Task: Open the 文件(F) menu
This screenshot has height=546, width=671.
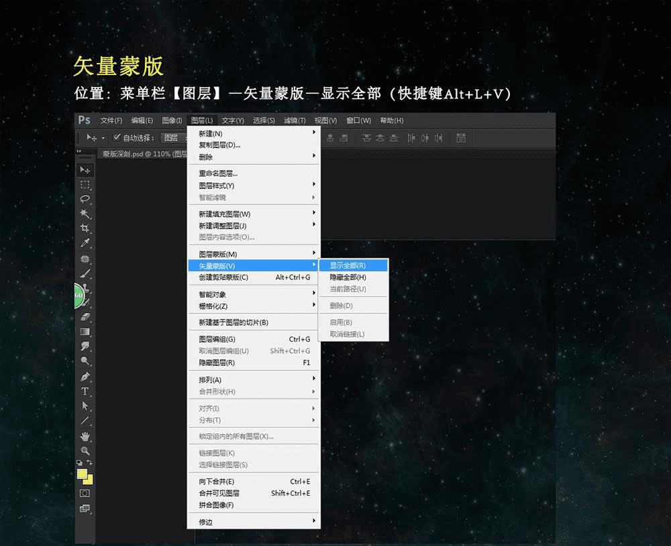Action: [111, 121]
